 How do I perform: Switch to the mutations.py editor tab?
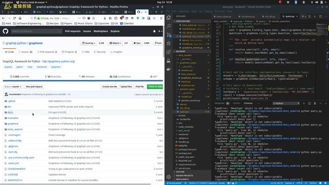point(248,16)
